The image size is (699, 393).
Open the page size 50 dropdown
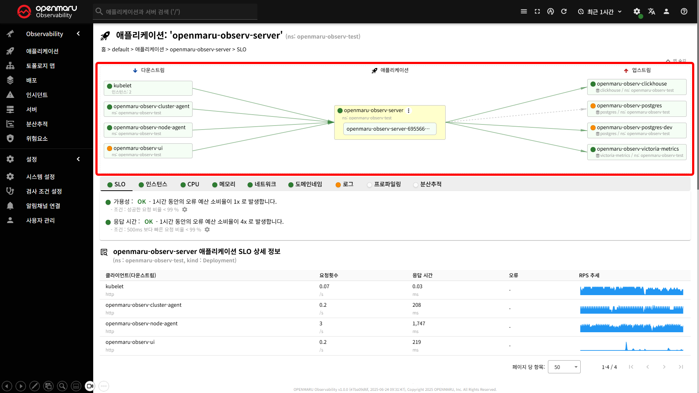click(564, 367)
